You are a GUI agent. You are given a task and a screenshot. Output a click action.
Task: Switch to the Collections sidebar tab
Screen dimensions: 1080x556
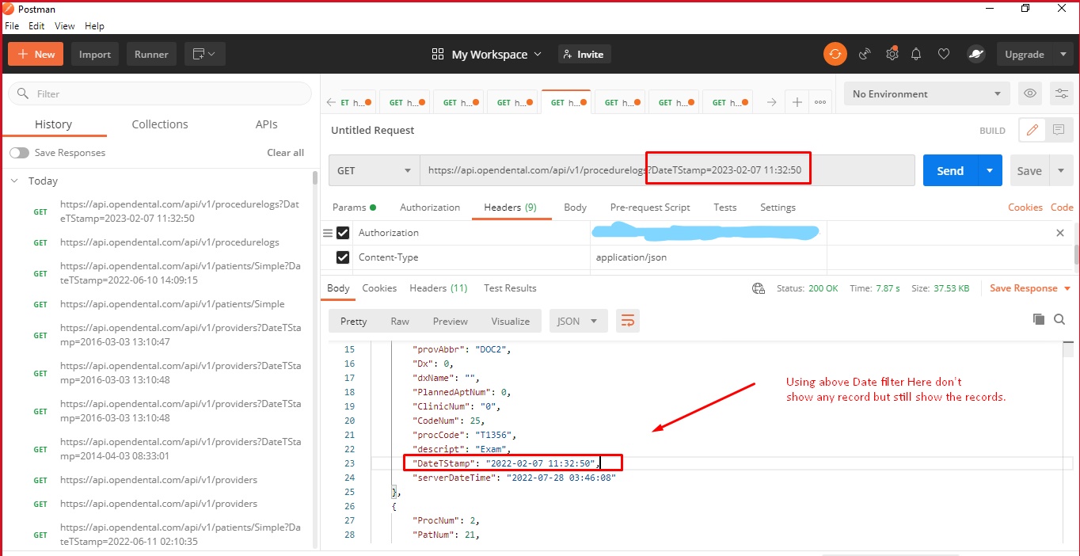[160, 124]
